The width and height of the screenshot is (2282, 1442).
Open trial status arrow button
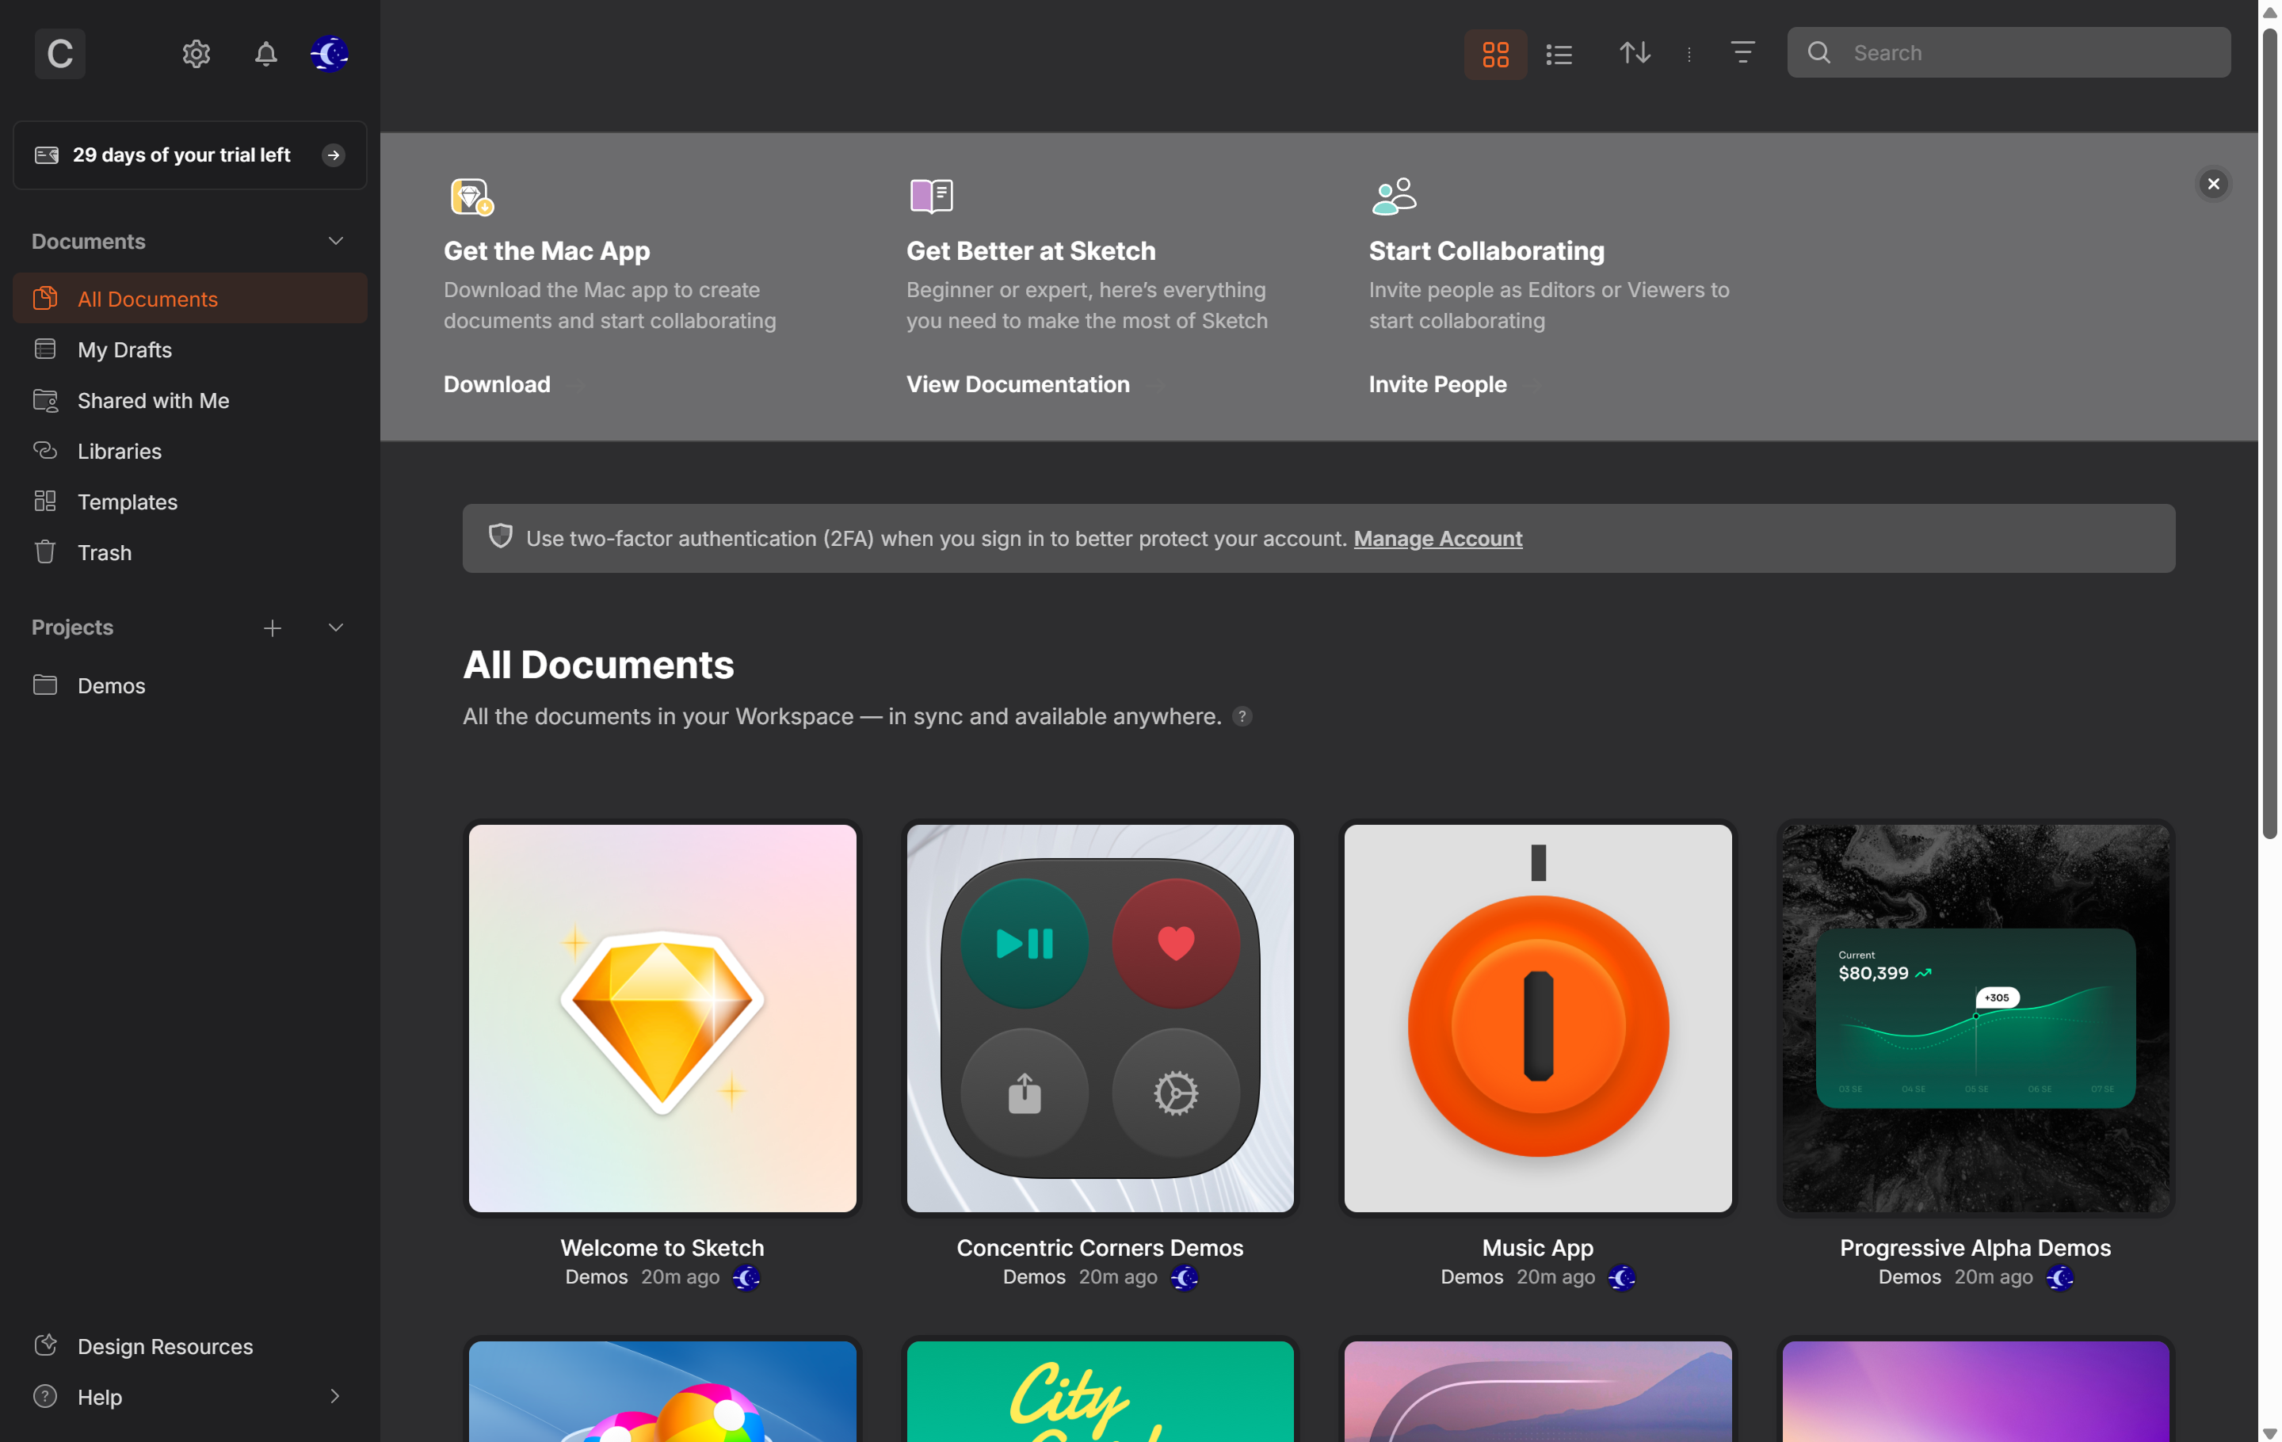point(334,155)
